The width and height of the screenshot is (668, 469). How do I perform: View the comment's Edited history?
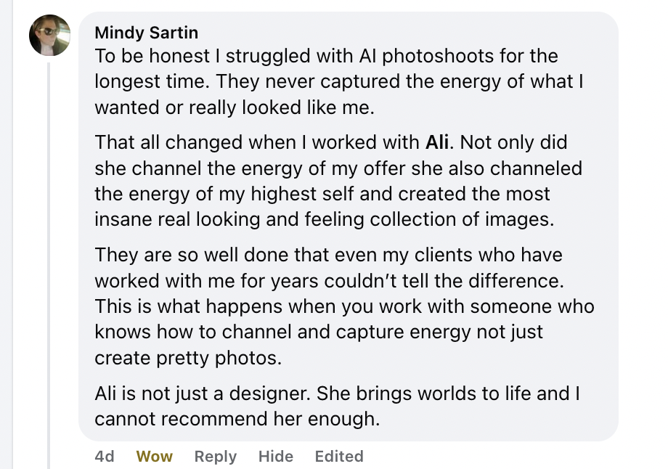pyautogui.click(x=339, y=457)
